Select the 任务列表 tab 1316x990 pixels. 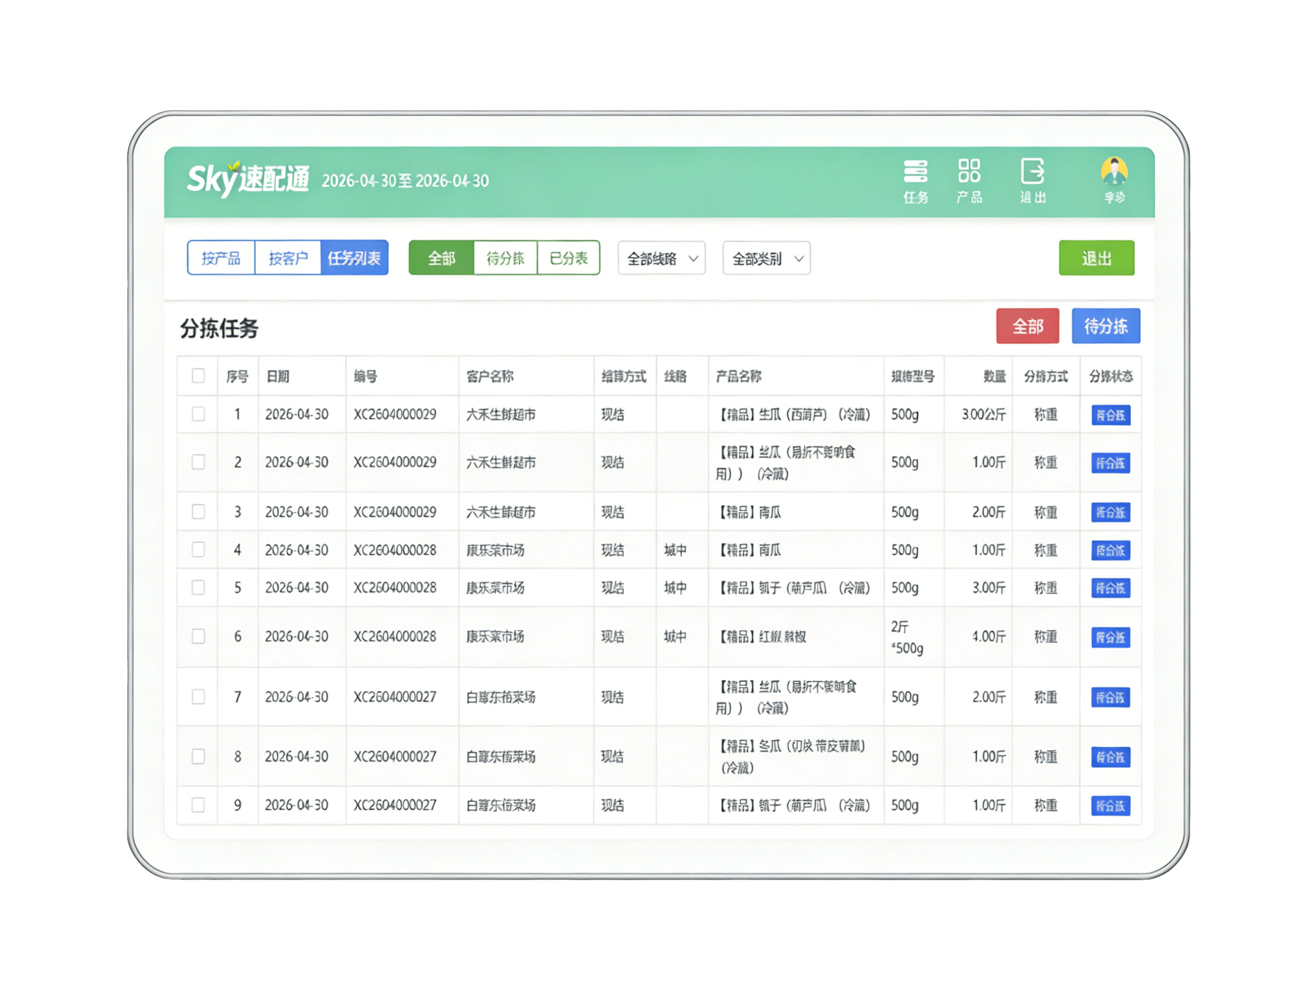354,258
